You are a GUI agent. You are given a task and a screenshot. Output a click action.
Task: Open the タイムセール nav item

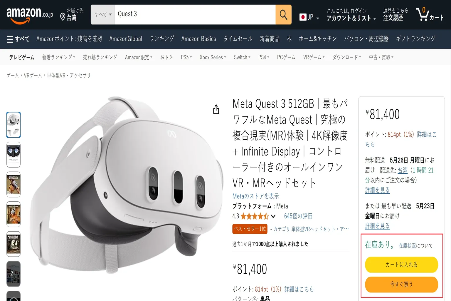(x=238, y=39)
